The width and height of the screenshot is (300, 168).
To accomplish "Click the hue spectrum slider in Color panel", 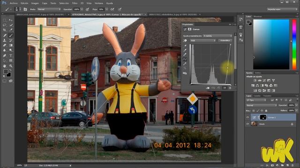I will pyautogui.click(x=294, y=44).
